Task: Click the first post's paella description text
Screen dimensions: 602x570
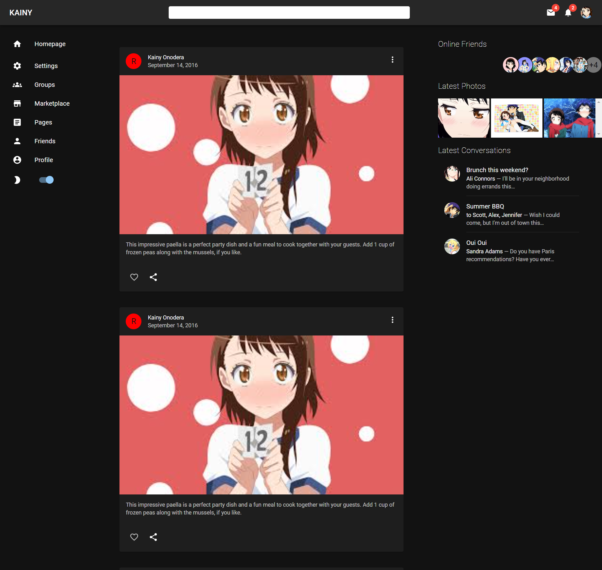Action: 260,248
